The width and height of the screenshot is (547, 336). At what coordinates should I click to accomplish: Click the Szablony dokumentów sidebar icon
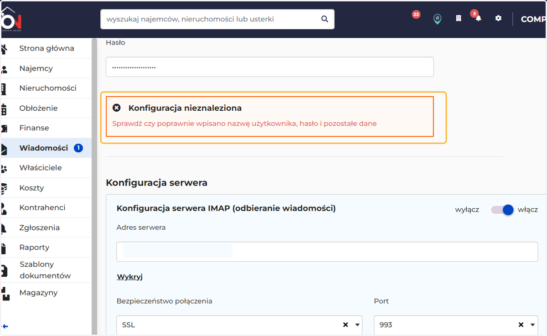[x=4, y=270]
